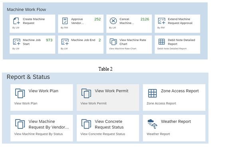Click the Debit Note Detailed Report title
Screen dimensions: 230x148
181,42
